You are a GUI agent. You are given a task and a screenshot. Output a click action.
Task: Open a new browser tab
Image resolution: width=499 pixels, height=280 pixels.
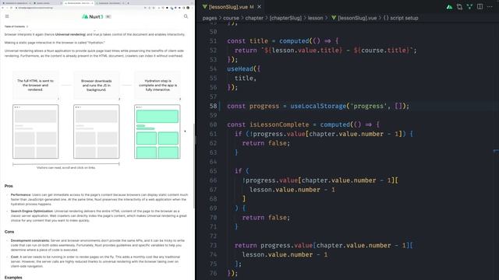[x=128, y=3]
